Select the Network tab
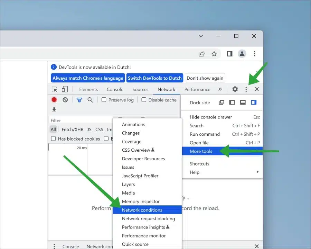Image resolution: width=311 pixels, height=249 pixels. [x=167, y=89]
